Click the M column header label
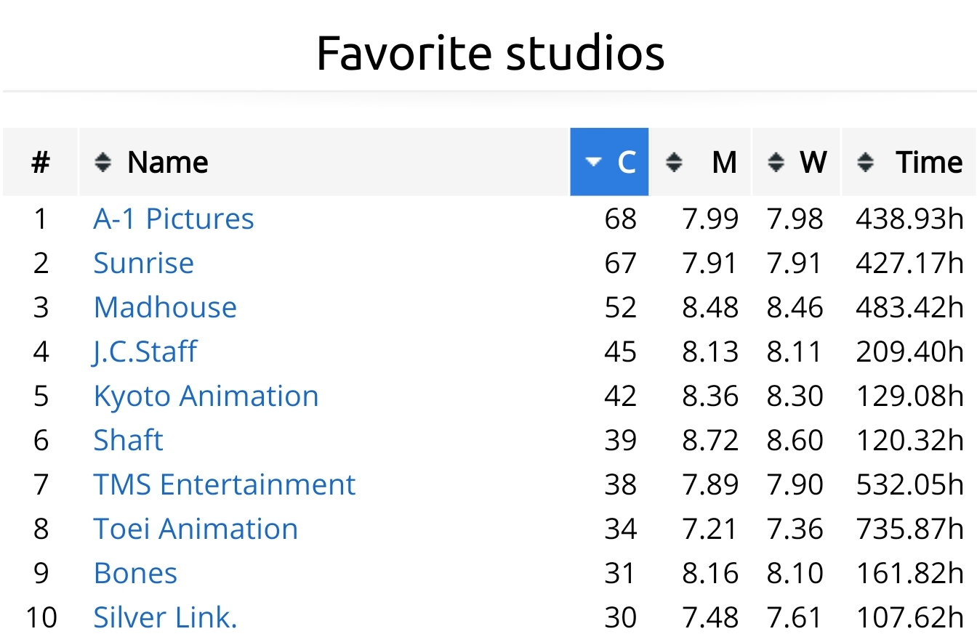 pyautogui.click(x=724, y=162)
